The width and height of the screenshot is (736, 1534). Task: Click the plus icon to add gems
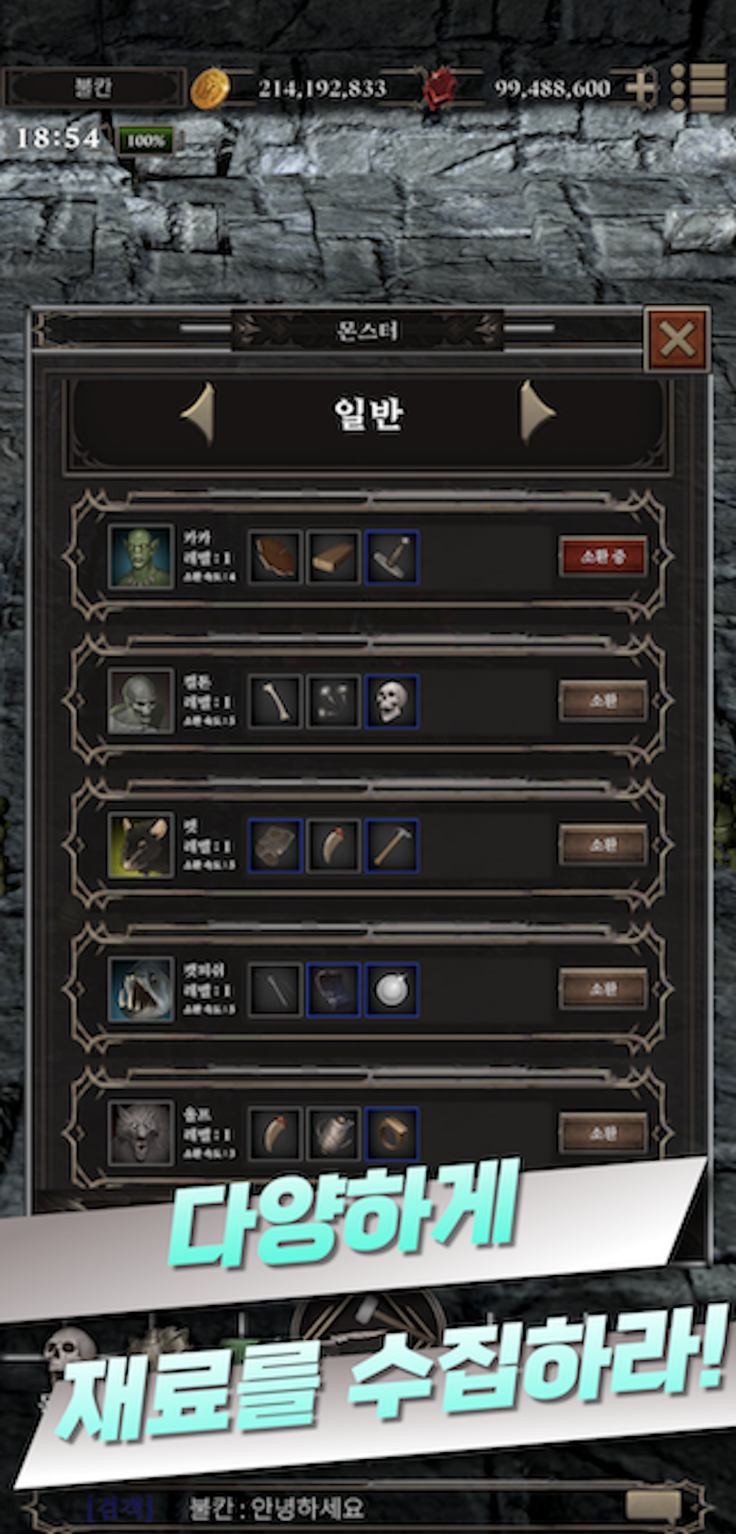coord(641,88)
